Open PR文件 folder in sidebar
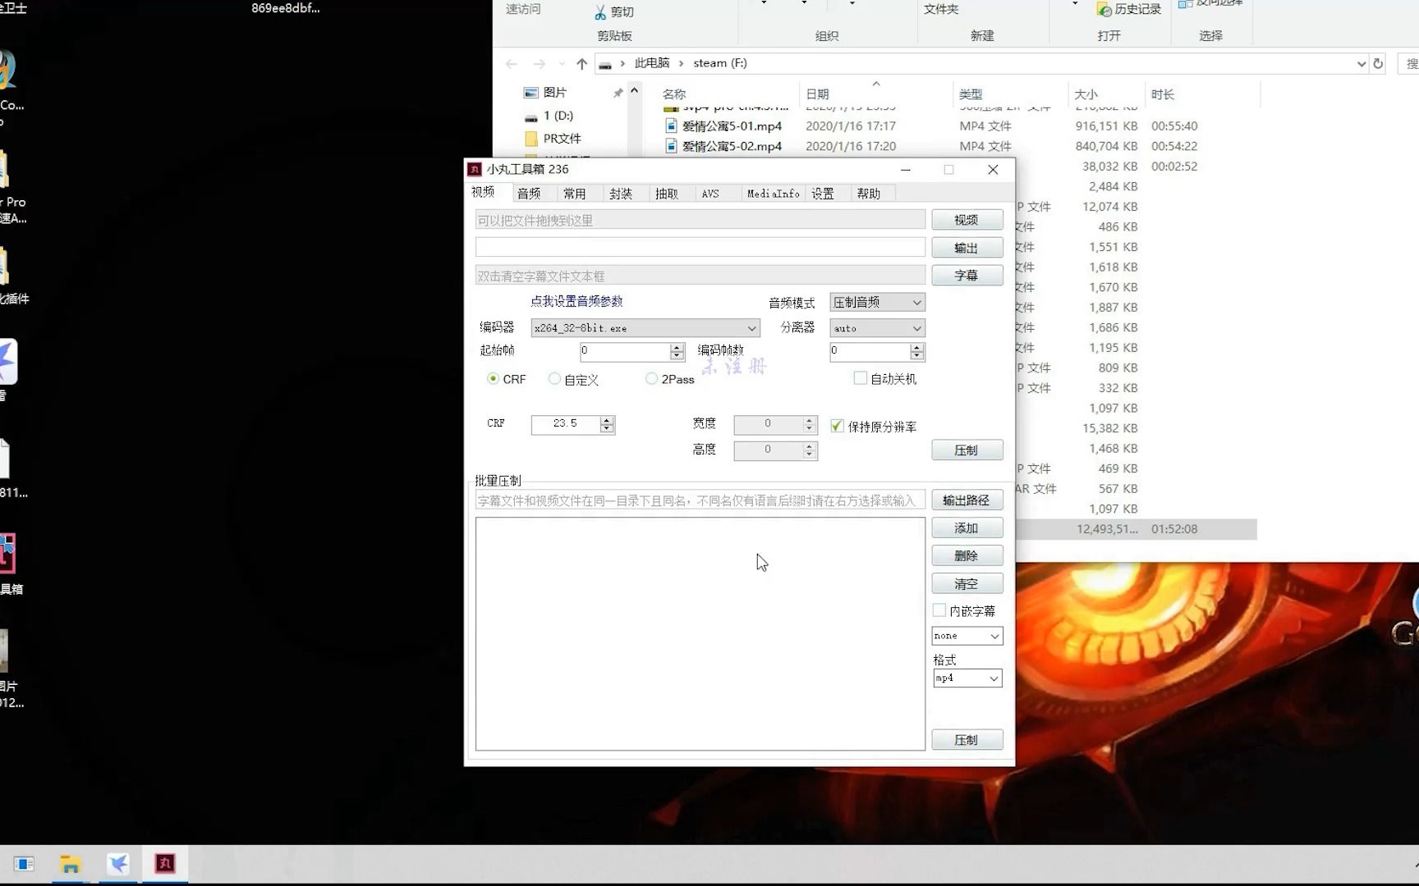Viewport: 1419px width, 886px height. pyautogui.click(x=562, y=139)
